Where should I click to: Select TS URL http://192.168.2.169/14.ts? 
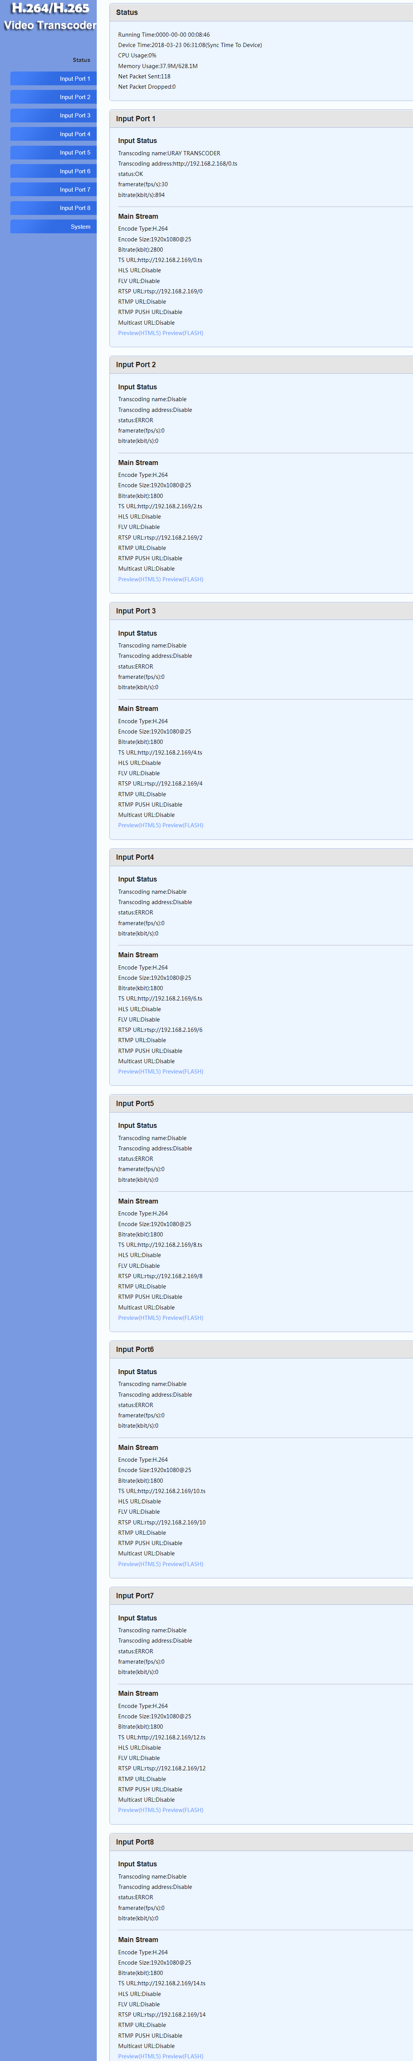(162, 1983)
